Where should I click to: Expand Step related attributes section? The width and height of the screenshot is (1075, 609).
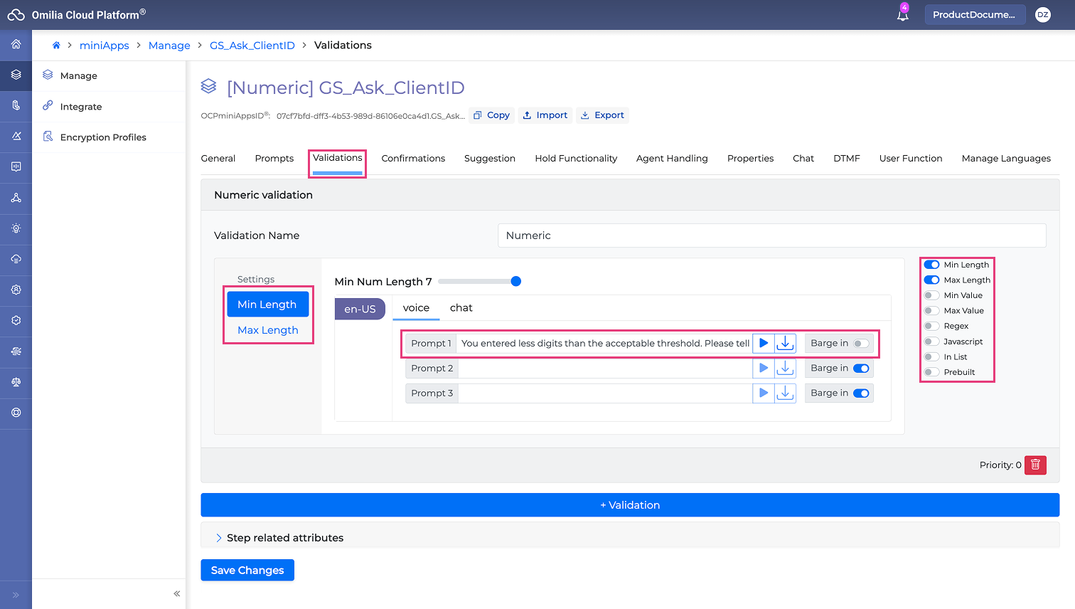pyautogui.click(x=284, y=538)
